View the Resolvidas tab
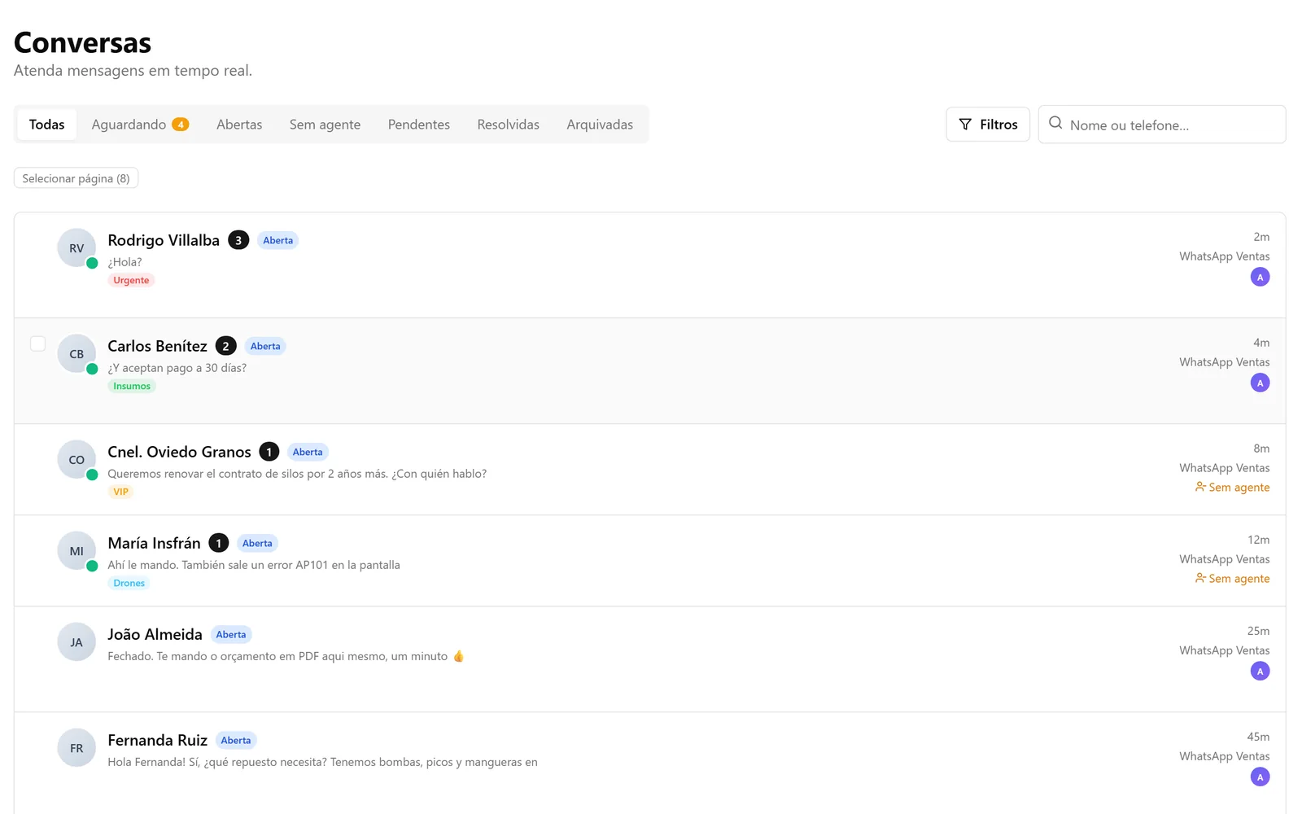The height and width of the screenshot is (814, 1302). (508, 125)
